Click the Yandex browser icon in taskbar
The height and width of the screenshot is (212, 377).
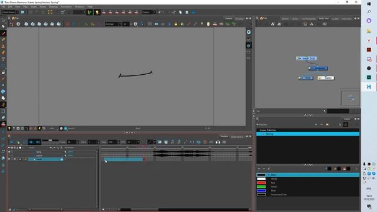point(369,41)
